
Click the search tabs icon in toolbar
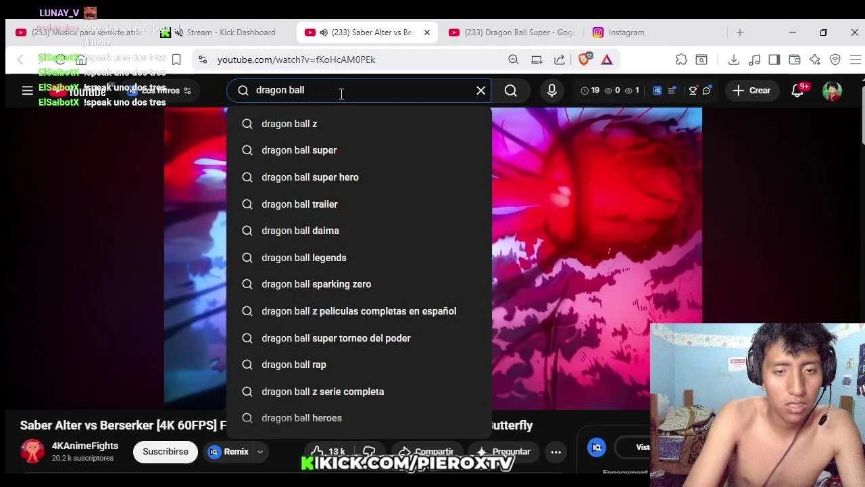tap(701, 60)
